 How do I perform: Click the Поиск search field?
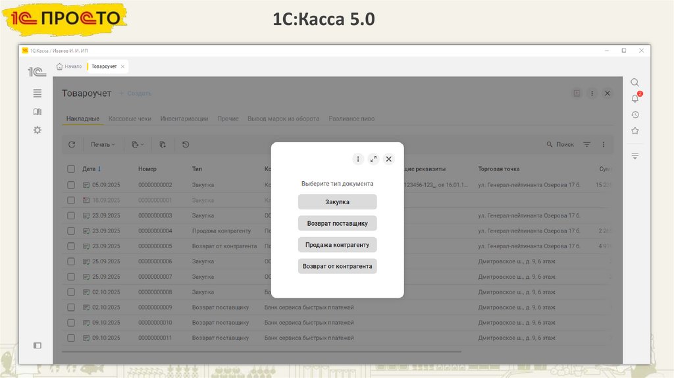561,144
